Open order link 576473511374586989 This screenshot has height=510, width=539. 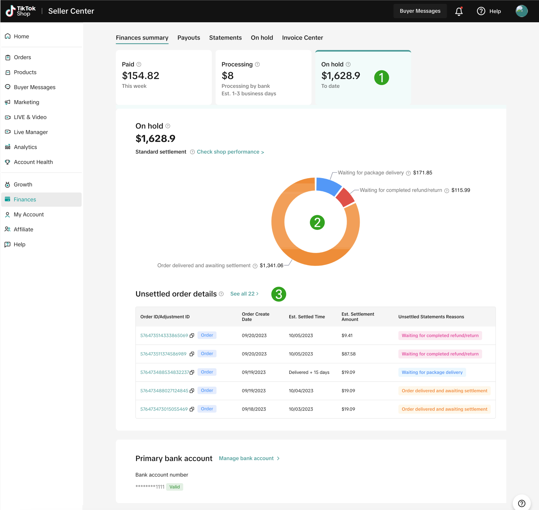point(163,354)
